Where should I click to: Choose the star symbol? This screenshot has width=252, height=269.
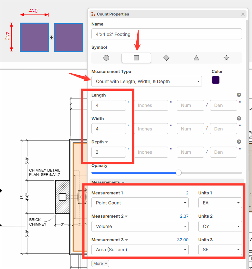click(x=226, y=58)
